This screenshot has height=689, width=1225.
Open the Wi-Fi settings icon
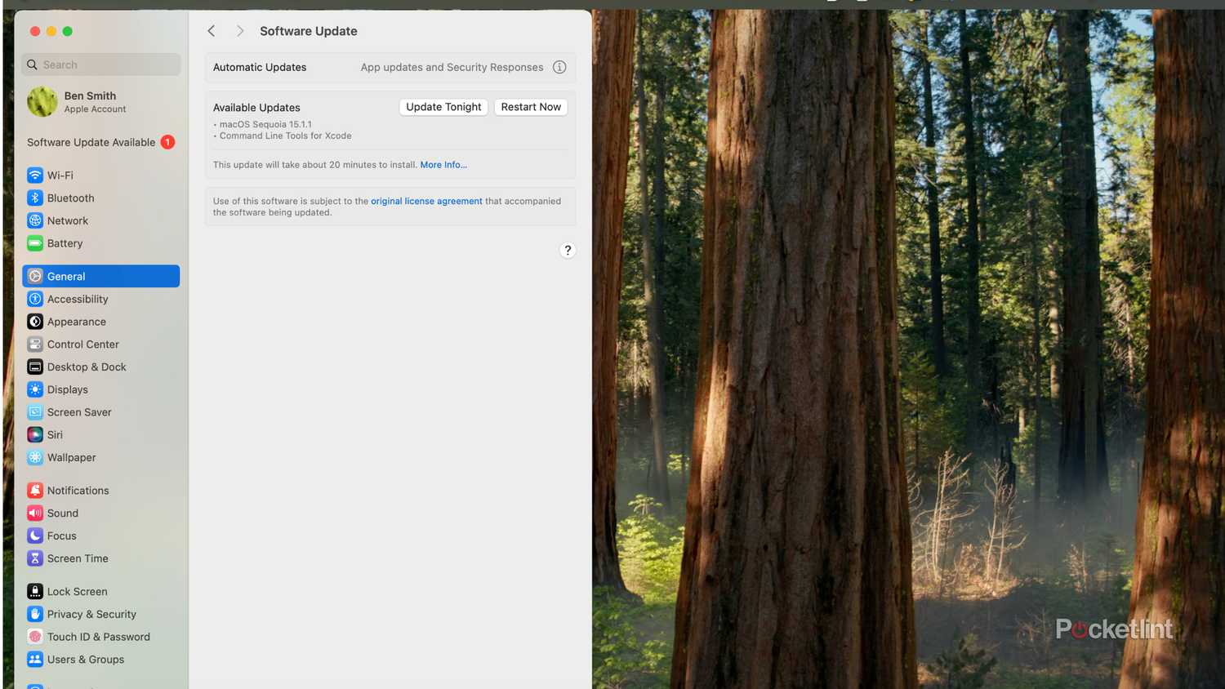point(35,176)
